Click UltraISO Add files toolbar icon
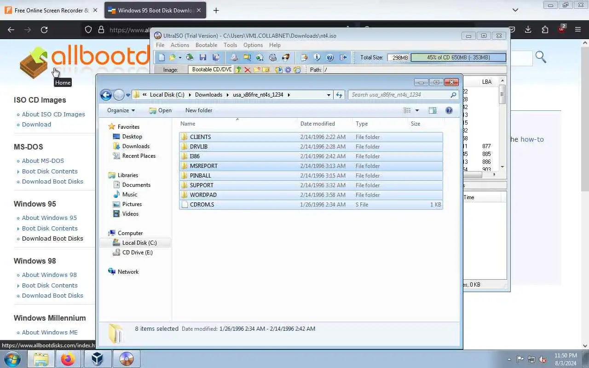589x368 pixels. [x=304, y=57]
